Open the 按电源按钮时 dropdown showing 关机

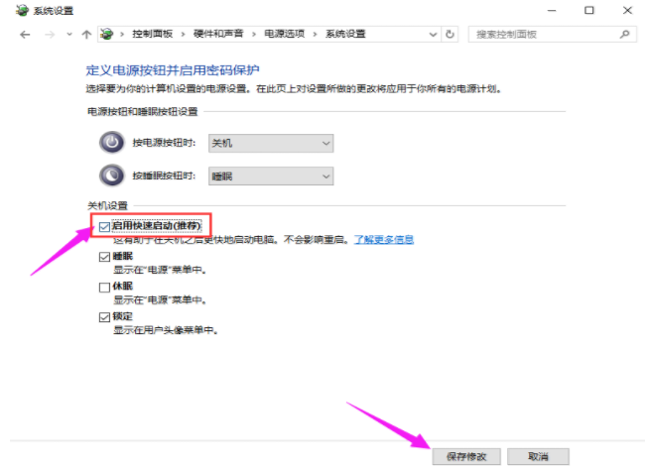pos(270,143)
